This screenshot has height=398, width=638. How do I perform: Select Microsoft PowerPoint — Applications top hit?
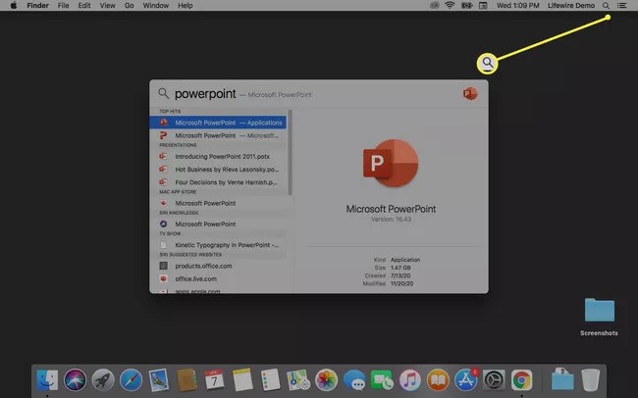tap(218, 123)
